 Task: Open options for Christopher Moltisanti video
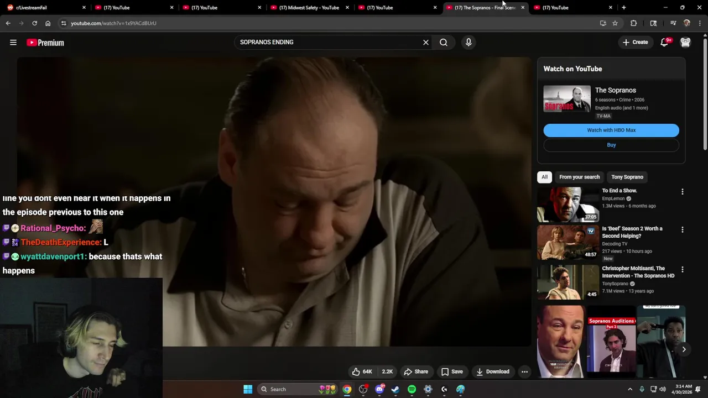tap(682, 270)
